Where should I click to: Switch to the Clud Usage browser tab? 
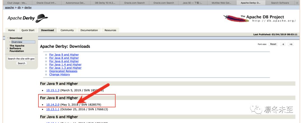pos(17,3)
